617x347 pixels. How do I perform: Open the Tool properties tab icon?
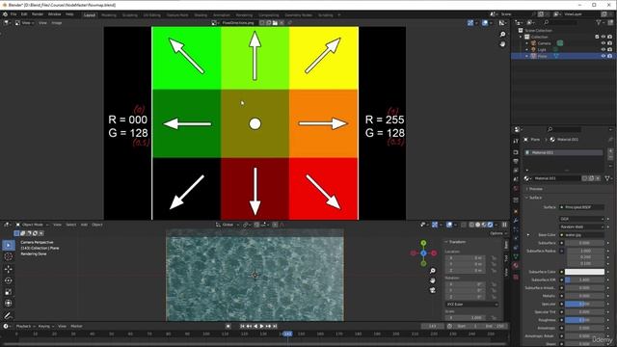pos(516,141)
